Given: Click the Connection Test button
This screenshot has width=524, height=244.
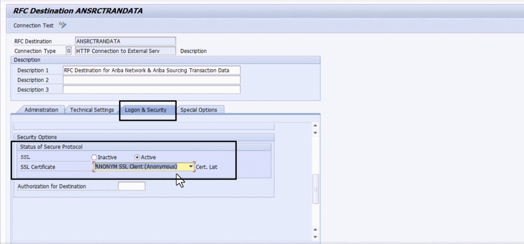Looking at the screenshot, I should click(x=33, y=26).
